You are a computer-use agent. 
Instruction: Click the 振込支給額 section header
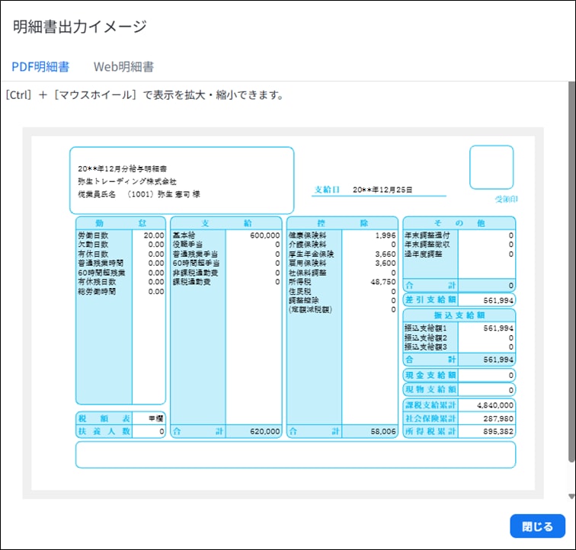pos(459,315)
